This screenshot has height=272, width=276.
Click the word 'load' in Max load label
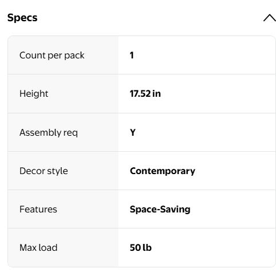48,247
